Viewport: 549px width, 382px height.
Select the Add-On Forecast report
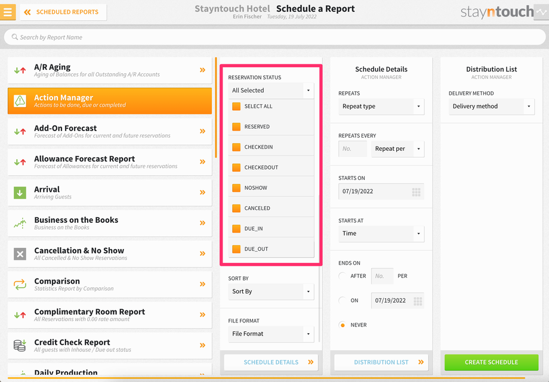[110, 132]
